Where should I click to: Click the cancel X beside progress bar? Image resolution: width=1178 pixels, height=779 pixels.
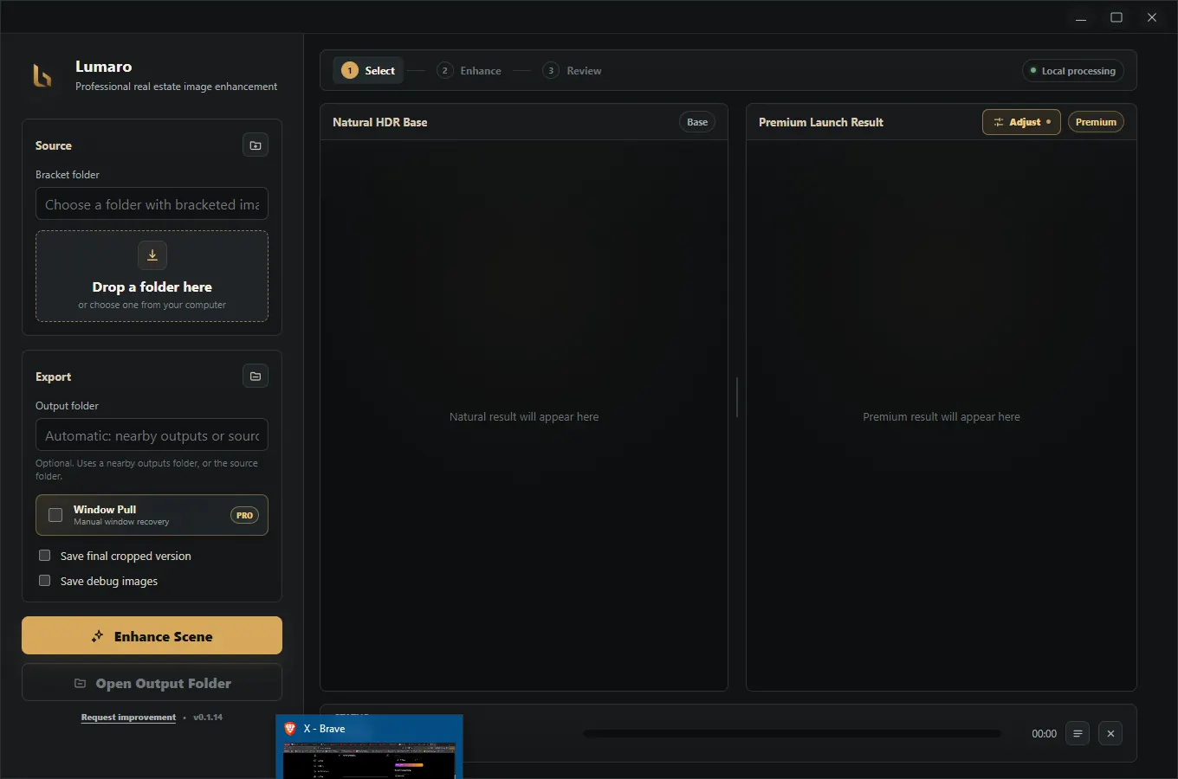point(1110,734)
